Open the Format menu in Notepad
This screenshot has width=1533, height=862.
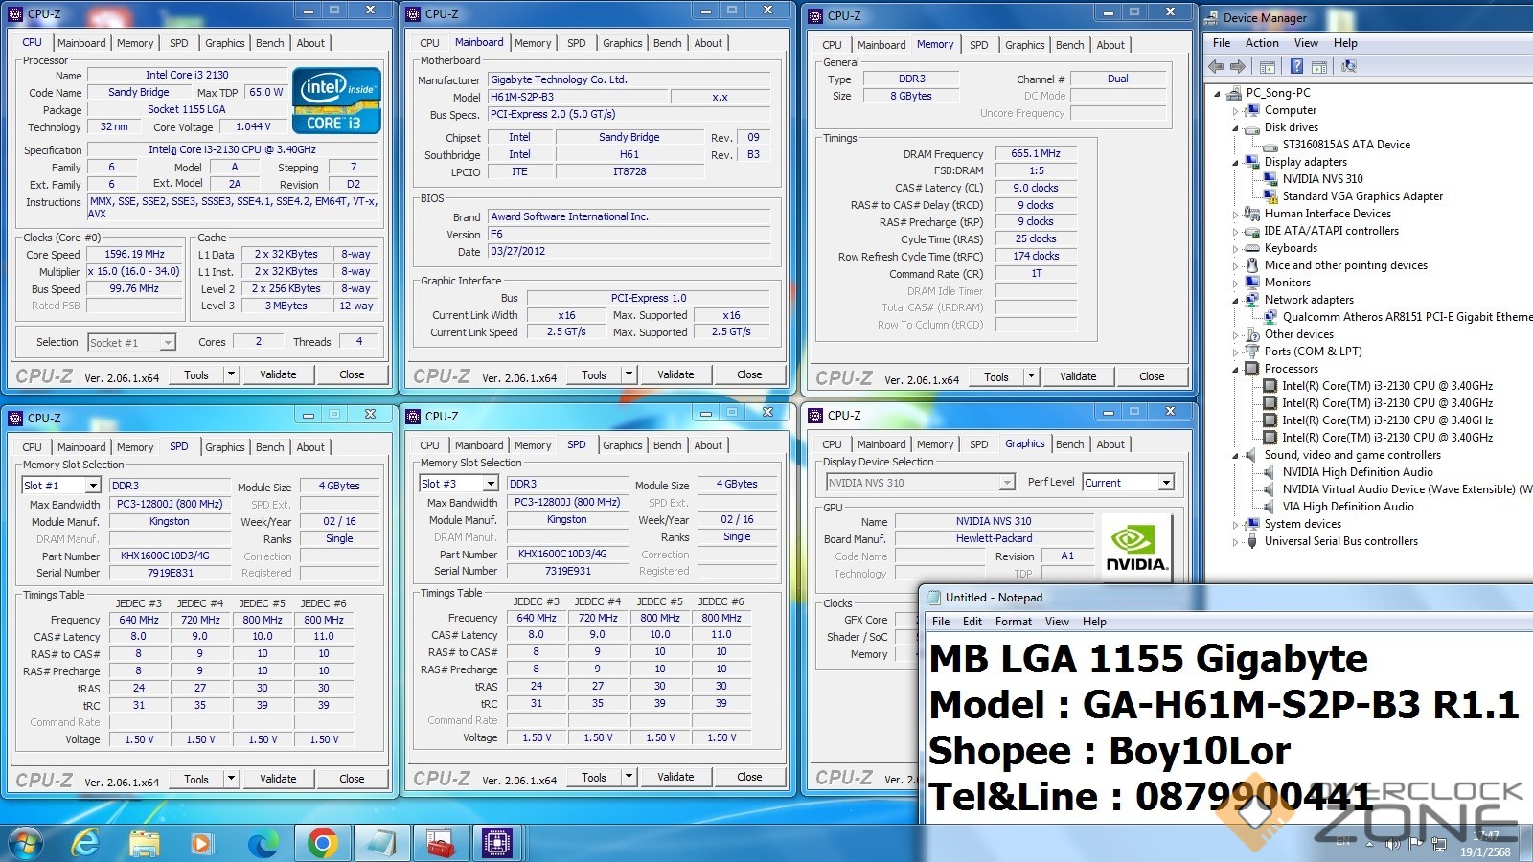point(1013,622)
